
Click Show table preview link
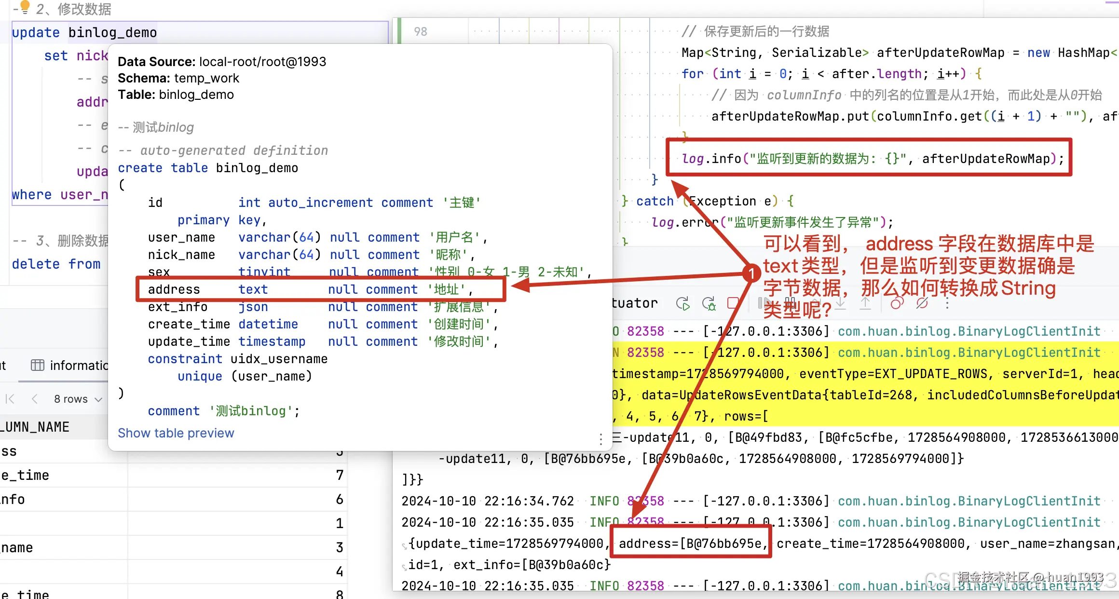click(x=176, y=433)
